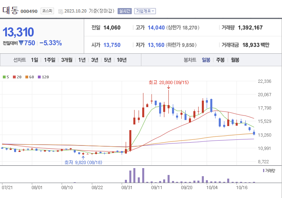Viewport: 282px width, 198px height.
Task: Click the 상한가 18,270 text
Action: (x=182, y=27)
